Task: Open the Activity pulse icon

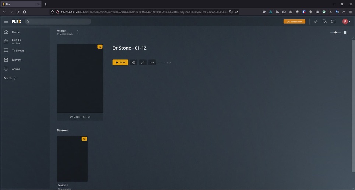Action: [315, 22]
